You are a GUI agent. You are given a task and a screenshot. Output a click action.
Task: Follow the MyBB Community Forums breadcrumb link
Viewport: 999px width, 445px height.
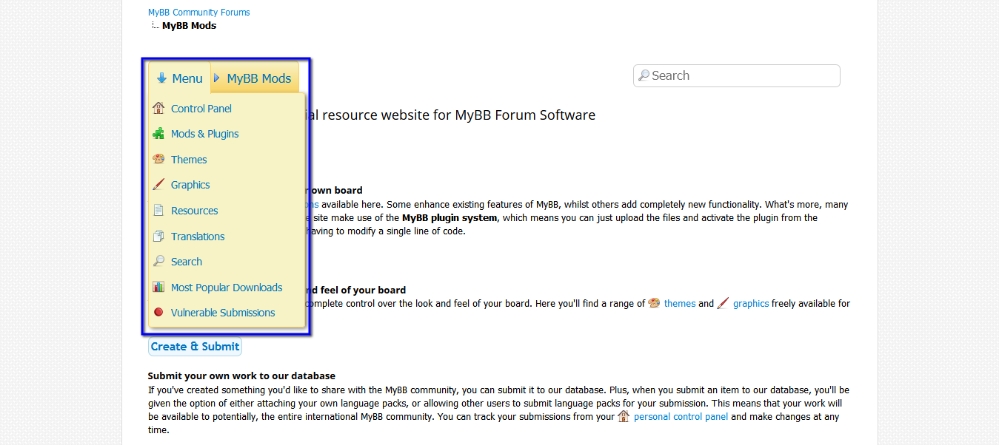pos(199,13)
